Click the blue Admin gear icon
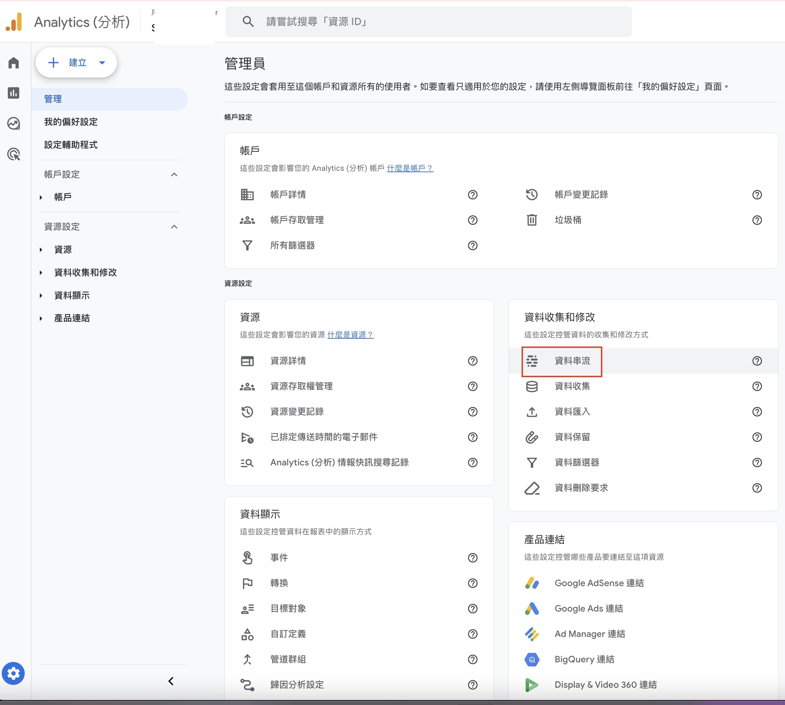 point(13,673)
